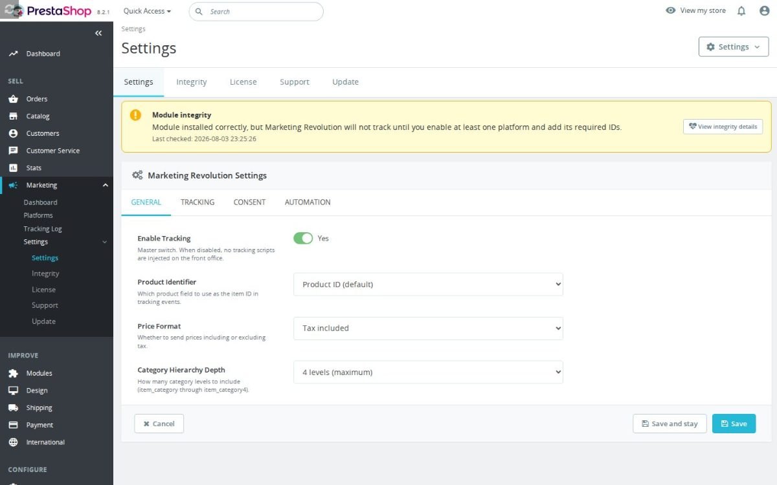Switch to the License page tab
The width and height of the screenshot is (777, 485).
[x=243, y=82]
